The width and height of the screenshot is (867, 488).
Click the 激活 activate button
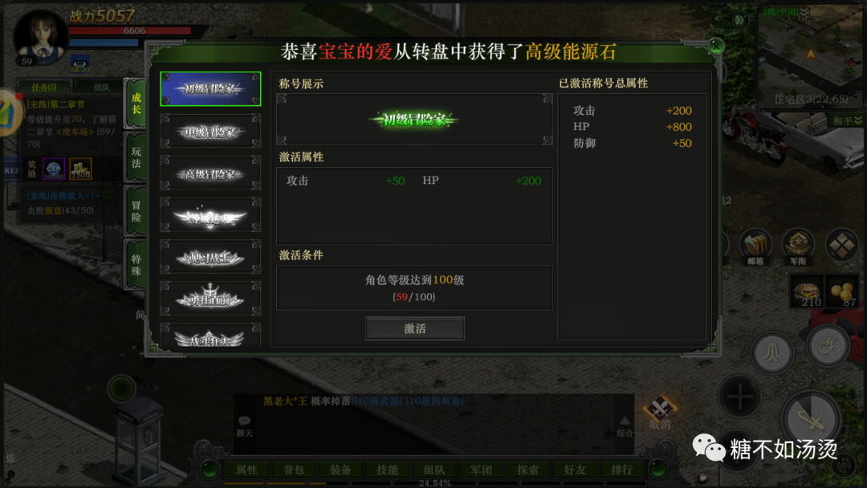(x=415, y=328)
